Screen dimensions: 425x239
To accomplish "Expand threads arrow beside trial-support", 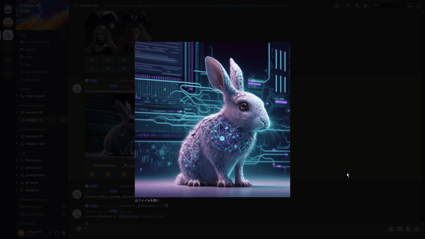I will click(16, 96).
